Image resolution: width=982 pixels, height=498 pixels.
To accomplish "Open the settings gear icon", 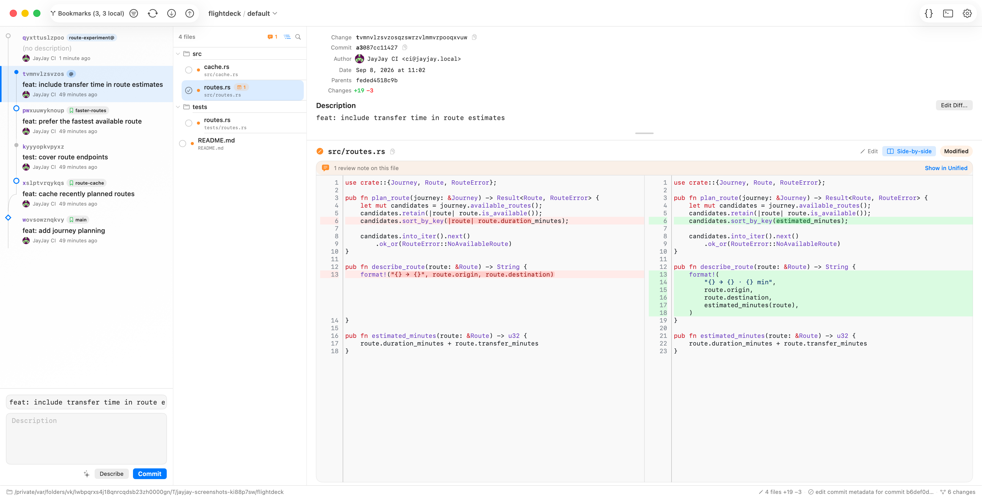I will tap(967, 13).
